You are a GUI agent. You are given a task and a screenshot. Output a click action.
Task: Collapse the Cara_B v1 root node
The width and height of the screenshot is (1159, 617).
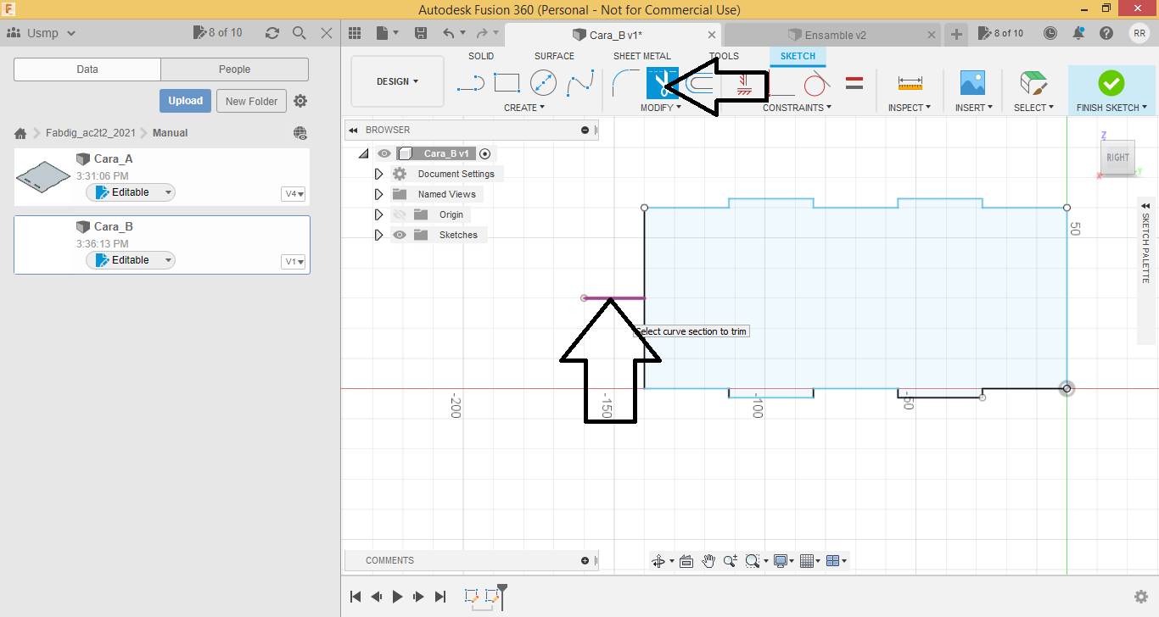pos(363,153)
